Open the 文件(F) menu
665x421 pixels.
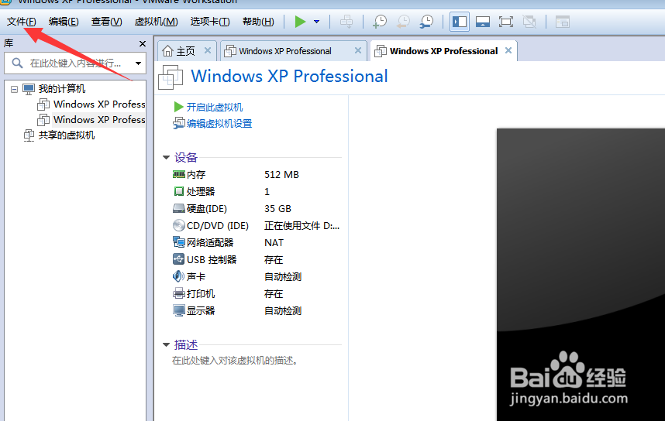(x=21, y=22)
